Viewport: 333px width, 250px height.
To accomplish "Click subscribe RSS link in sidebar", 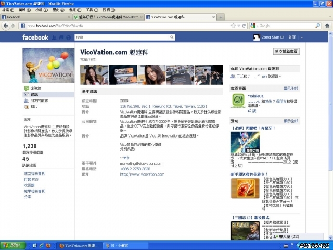I will (31, 179).
